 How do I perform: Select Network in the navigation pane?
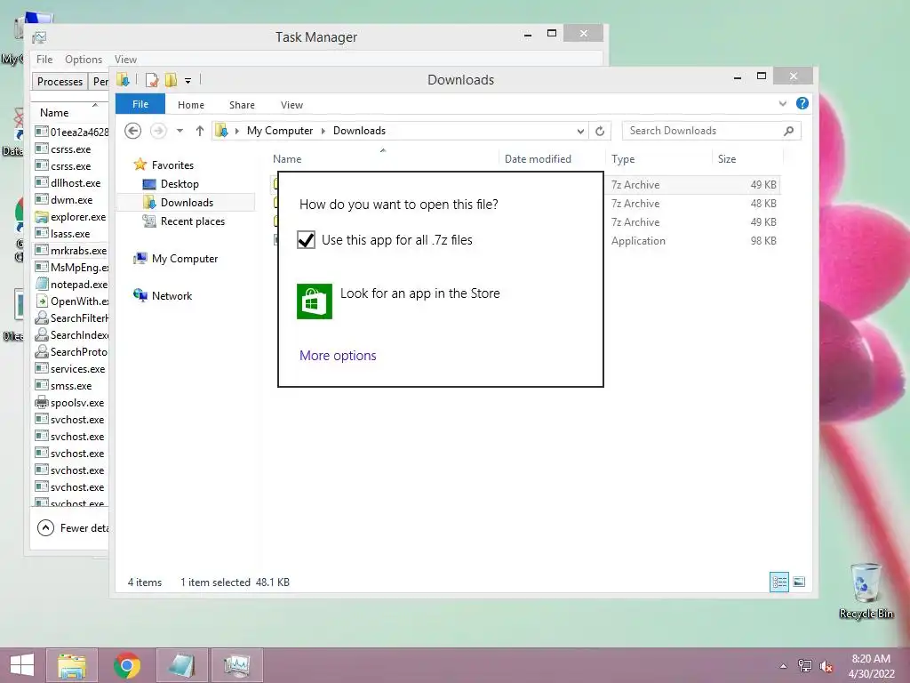pyautogui.click(x=172, y=295)
